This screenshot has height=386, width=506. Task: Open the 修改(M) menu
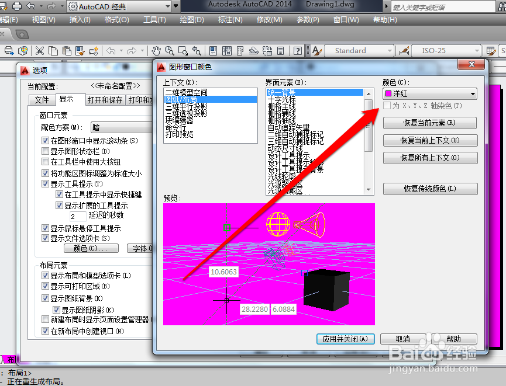[x=270, y=20]
